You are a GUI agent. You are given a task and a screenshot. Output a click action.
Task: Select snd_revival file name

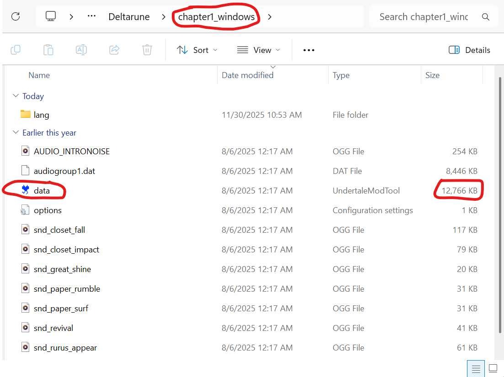click(53, 328)
